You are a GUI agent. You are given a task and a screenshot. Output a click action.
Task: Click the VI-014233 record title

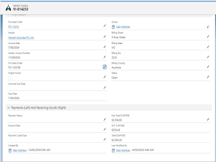click(x=21, y=9)
